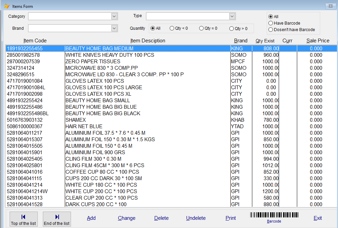Select BEAUTY HOME BAG BIG BLACK row
This screenshot has width=338, height=228.
click(x=171, y=113)
